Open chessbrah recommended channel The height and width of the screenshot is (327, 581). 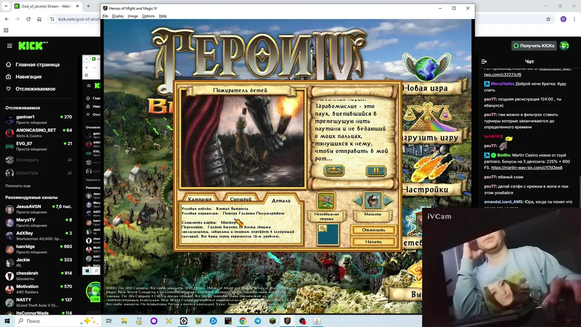point(39,276)
